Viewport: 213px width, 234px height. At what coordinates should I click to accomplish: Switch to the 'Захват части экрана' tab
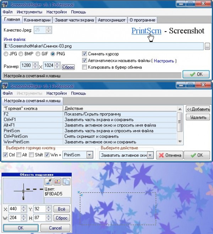click(74, 20)
